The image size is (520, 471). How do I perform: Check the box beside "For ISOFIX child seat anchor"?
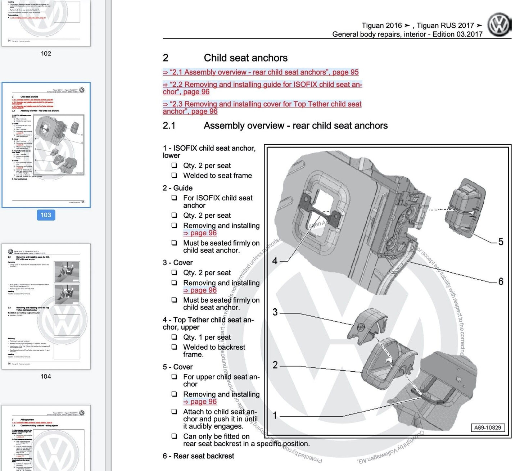(174, 198)
